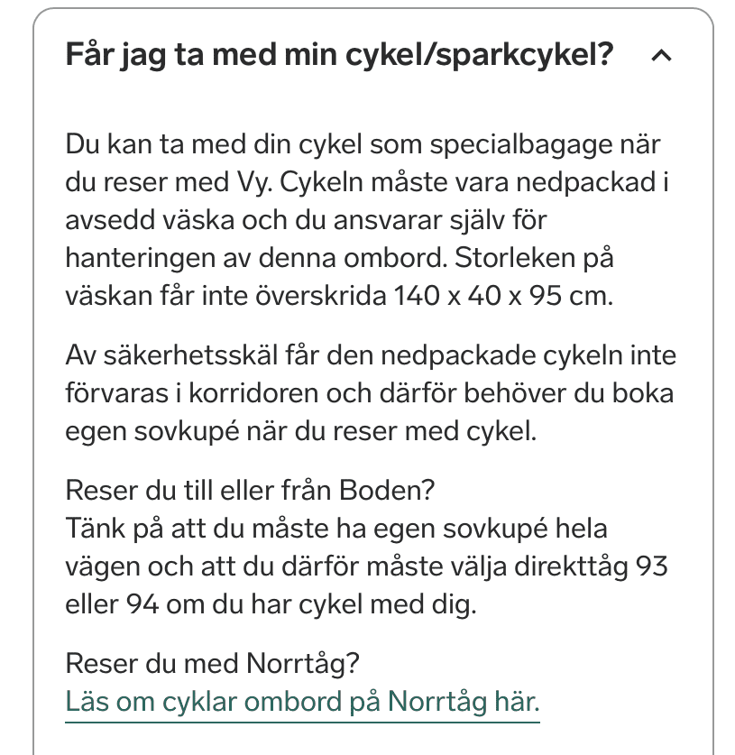Open the "Läs om cyklar ombord på Norrtåg här" link

point(302,702)
